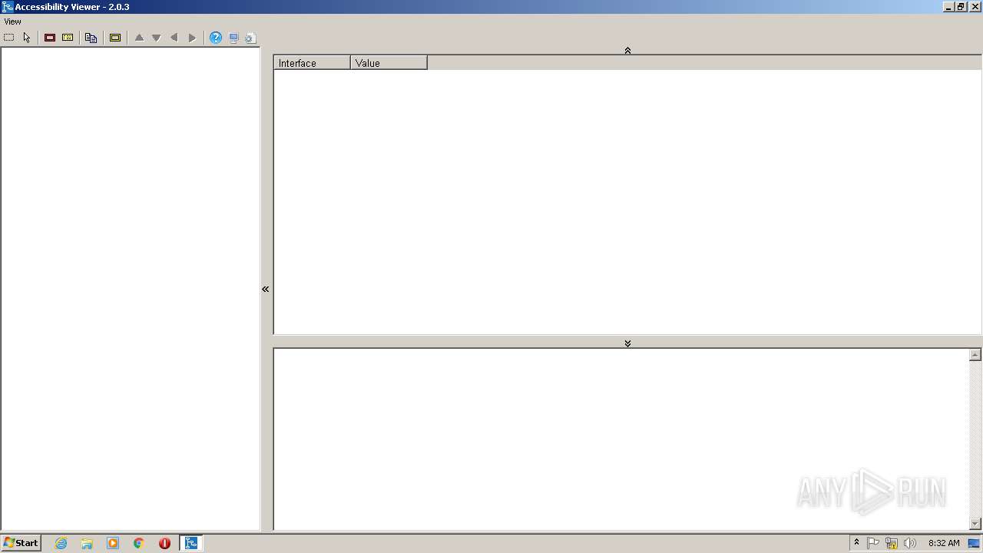Click the Interface column header
This screenshot has width=983, height=553.
[x=312, y=63]
